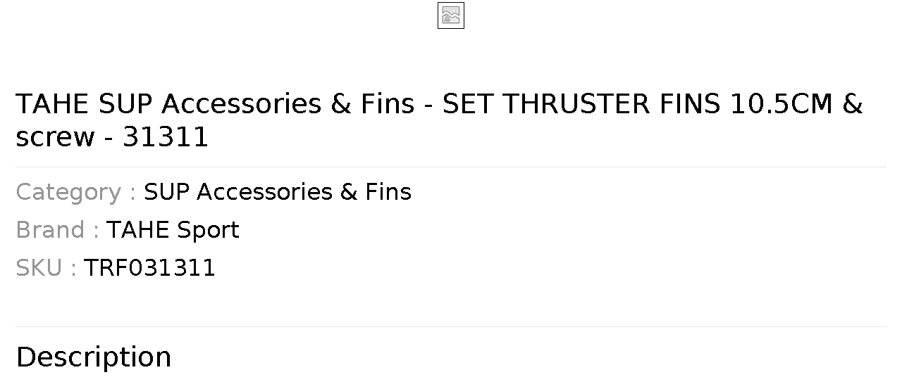Click the word 'screw' in the title
902x389 pixels.
(55, 138)
